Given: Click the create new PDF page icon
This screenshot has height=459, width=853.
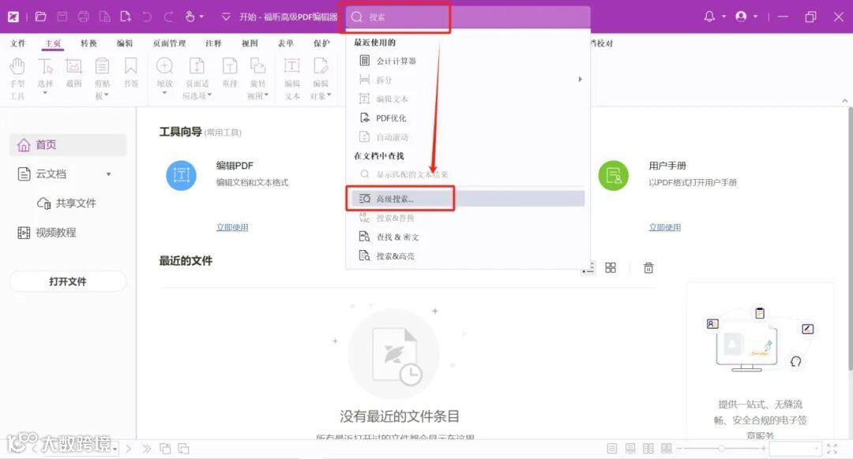Looking at the screenshot, I should (126, 17).
